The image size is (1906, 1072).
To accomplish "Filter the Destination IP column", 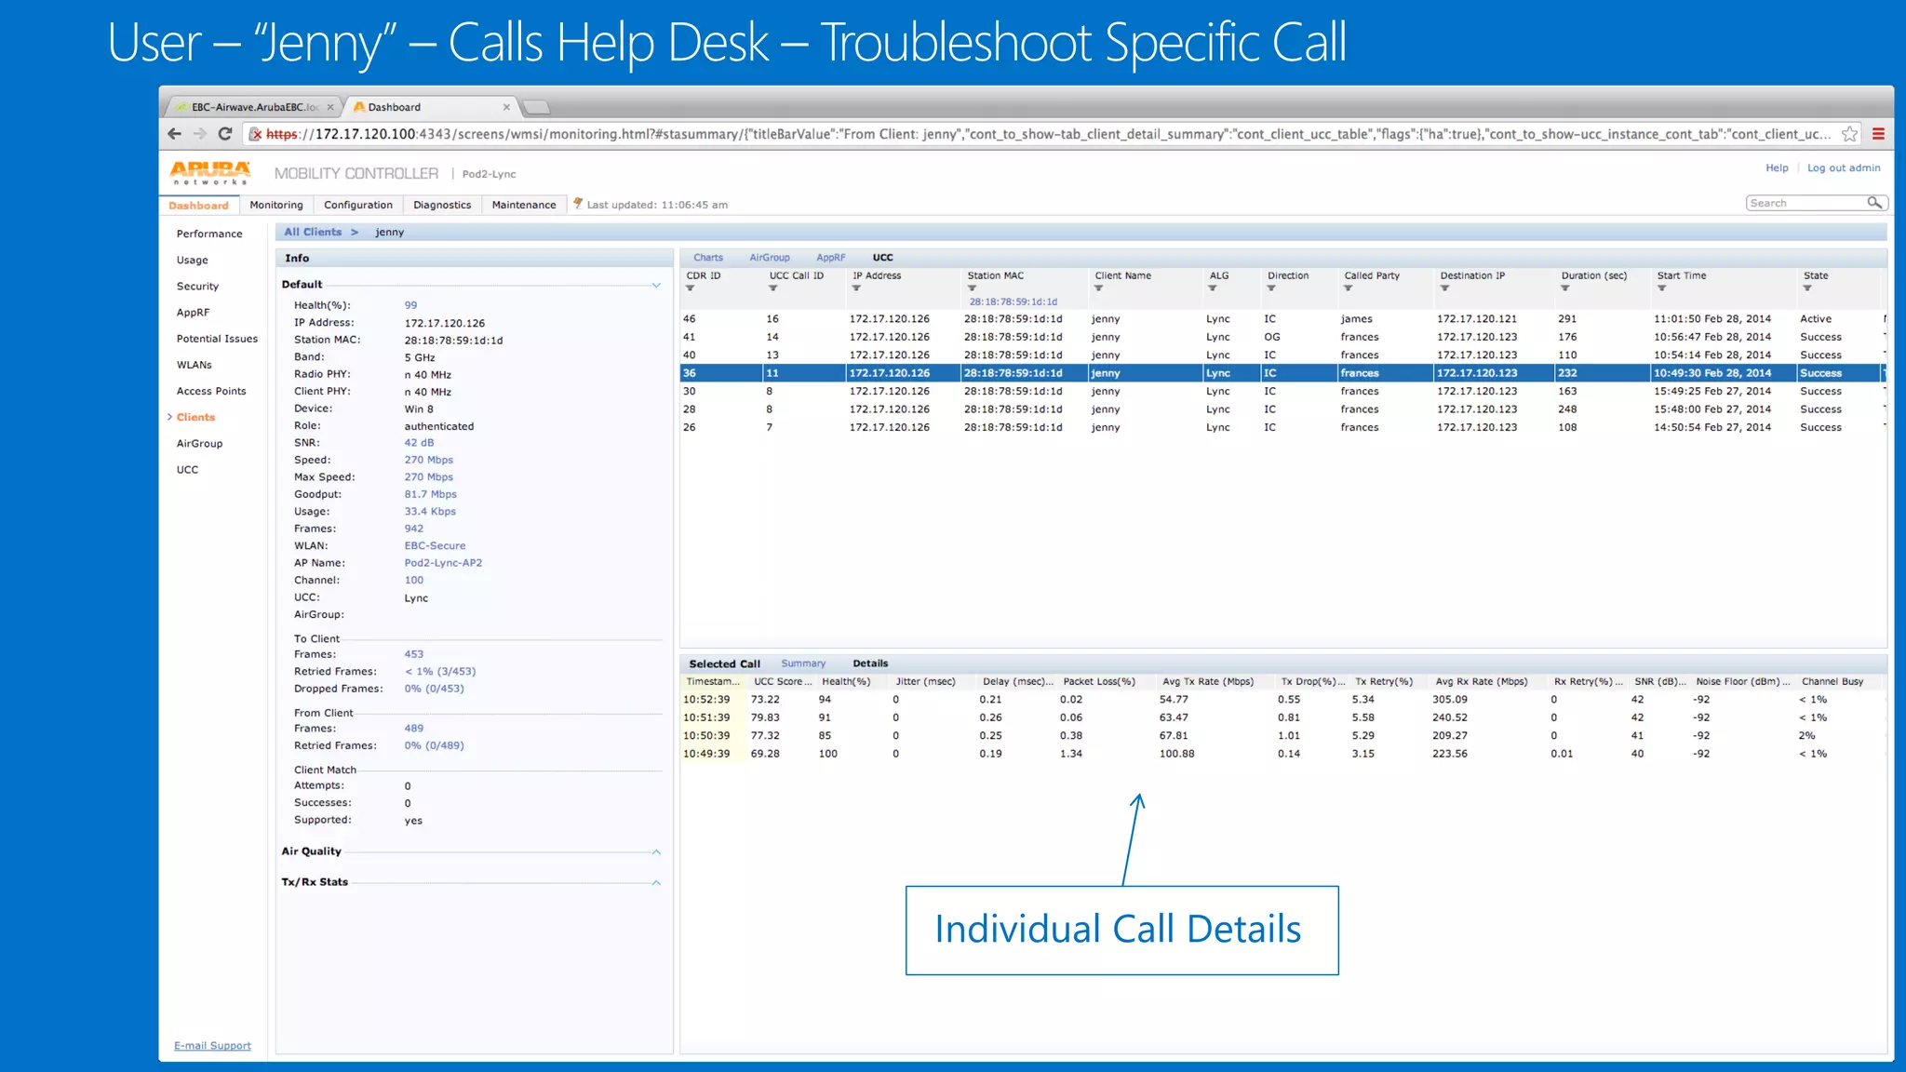I will (x=1444, y=288).
